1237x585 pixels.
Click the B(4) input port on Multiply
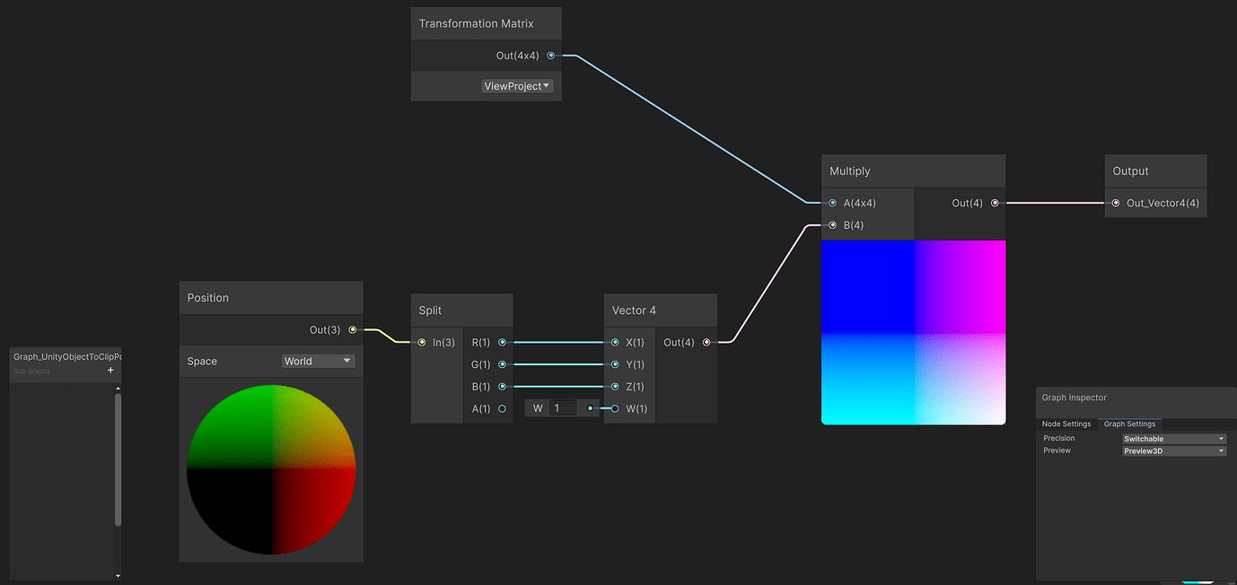coord(832,224)
